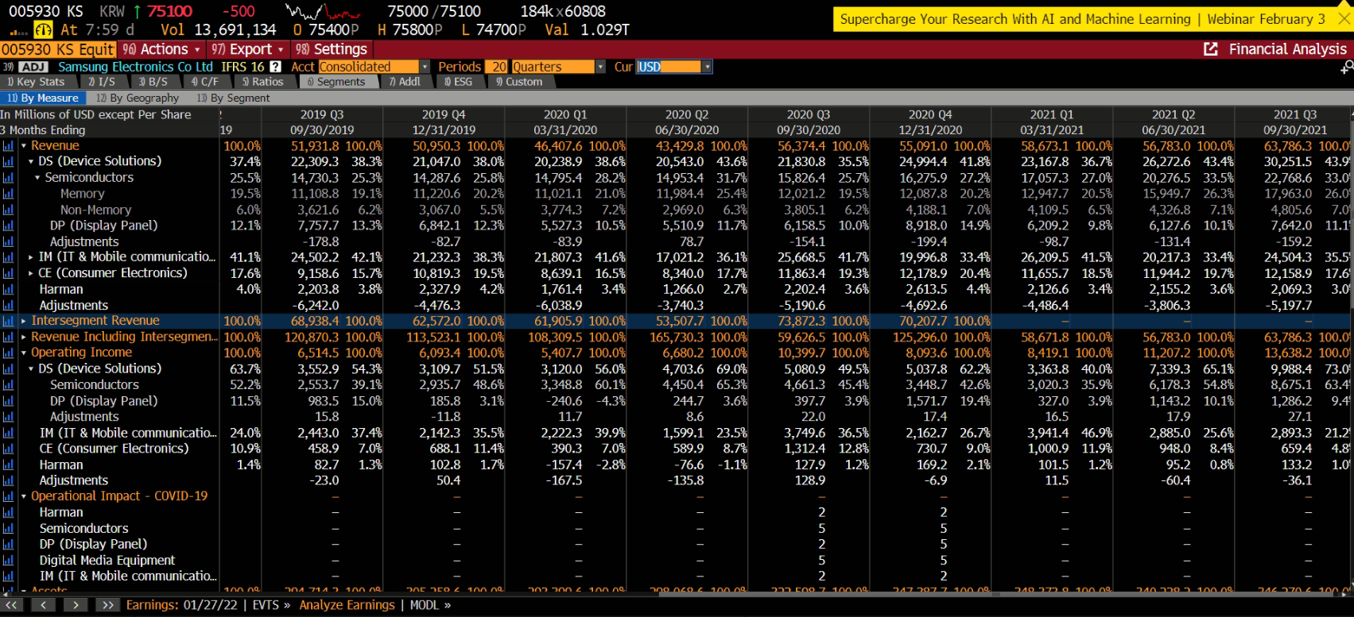Click the clock icon before At 7:59

pyautogui.click(x=44, y=30)
